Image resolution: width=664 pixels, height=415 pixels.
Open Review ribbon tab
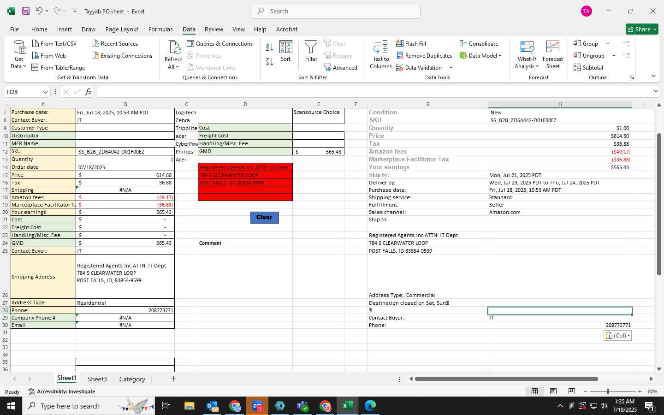tap(214, 29)
